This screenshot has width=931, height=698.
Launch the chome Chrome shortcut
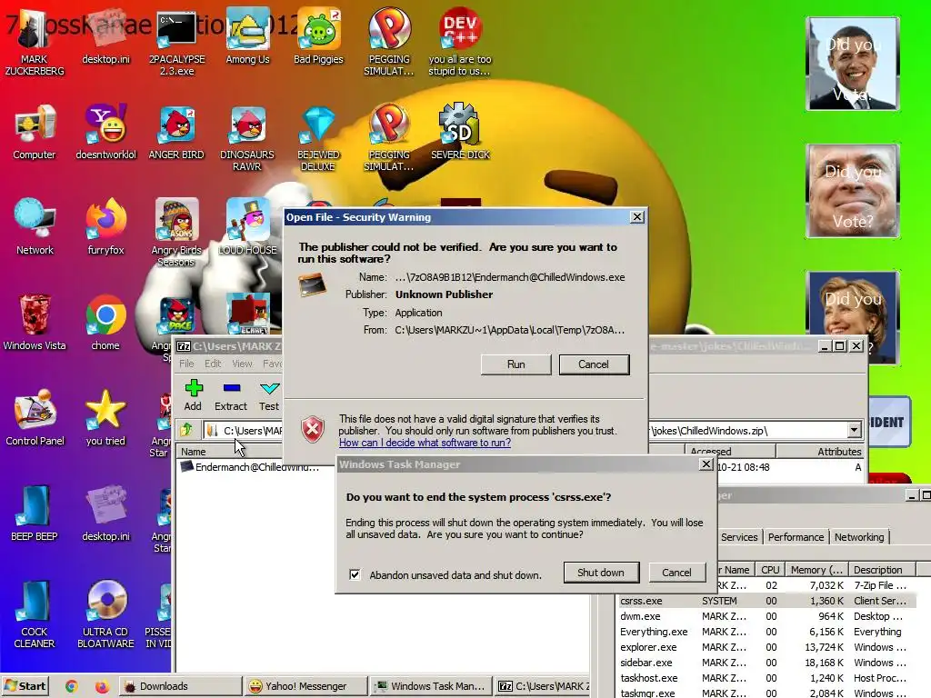pos(105,323)
